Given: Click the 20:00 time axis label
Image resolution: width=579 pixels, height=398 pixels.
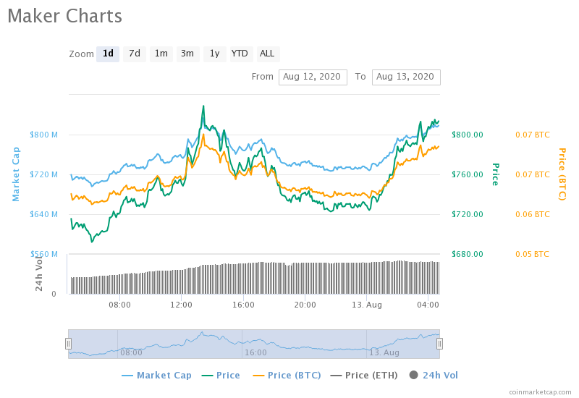Looking at the screenshot, I should [x=305, y=305].
